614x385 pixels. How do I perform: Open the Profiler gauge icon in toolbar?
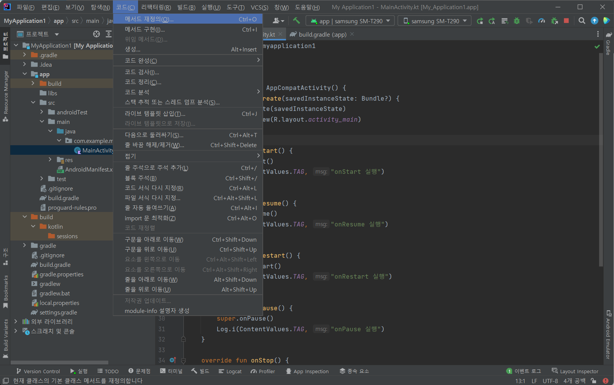(x=542, y=21)
